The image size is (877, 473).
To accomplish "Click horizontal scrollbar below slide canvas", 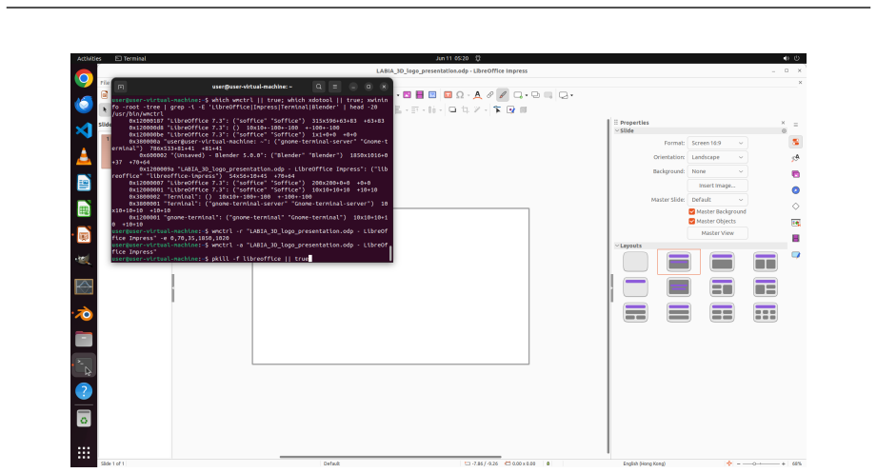I will point(390,457).
